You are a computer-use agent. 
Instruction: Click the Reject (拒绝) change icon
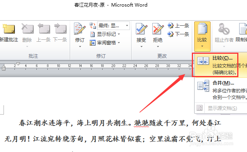158,29
